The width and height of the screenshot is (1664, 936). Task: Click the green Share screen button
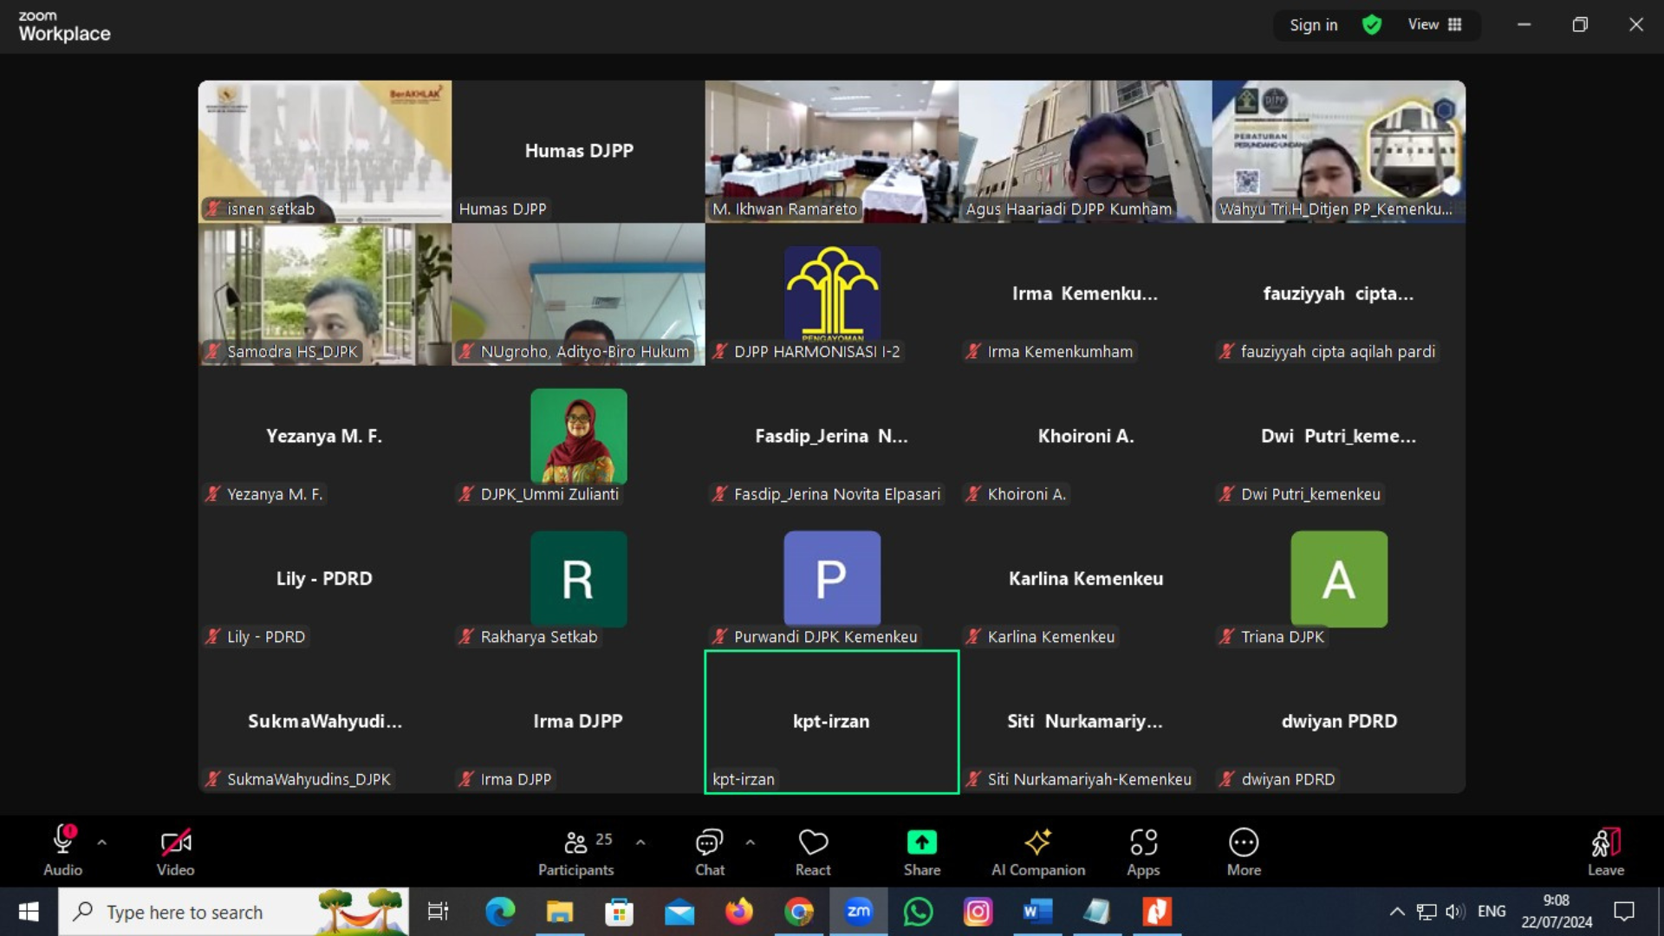click(x=922, y=850)
